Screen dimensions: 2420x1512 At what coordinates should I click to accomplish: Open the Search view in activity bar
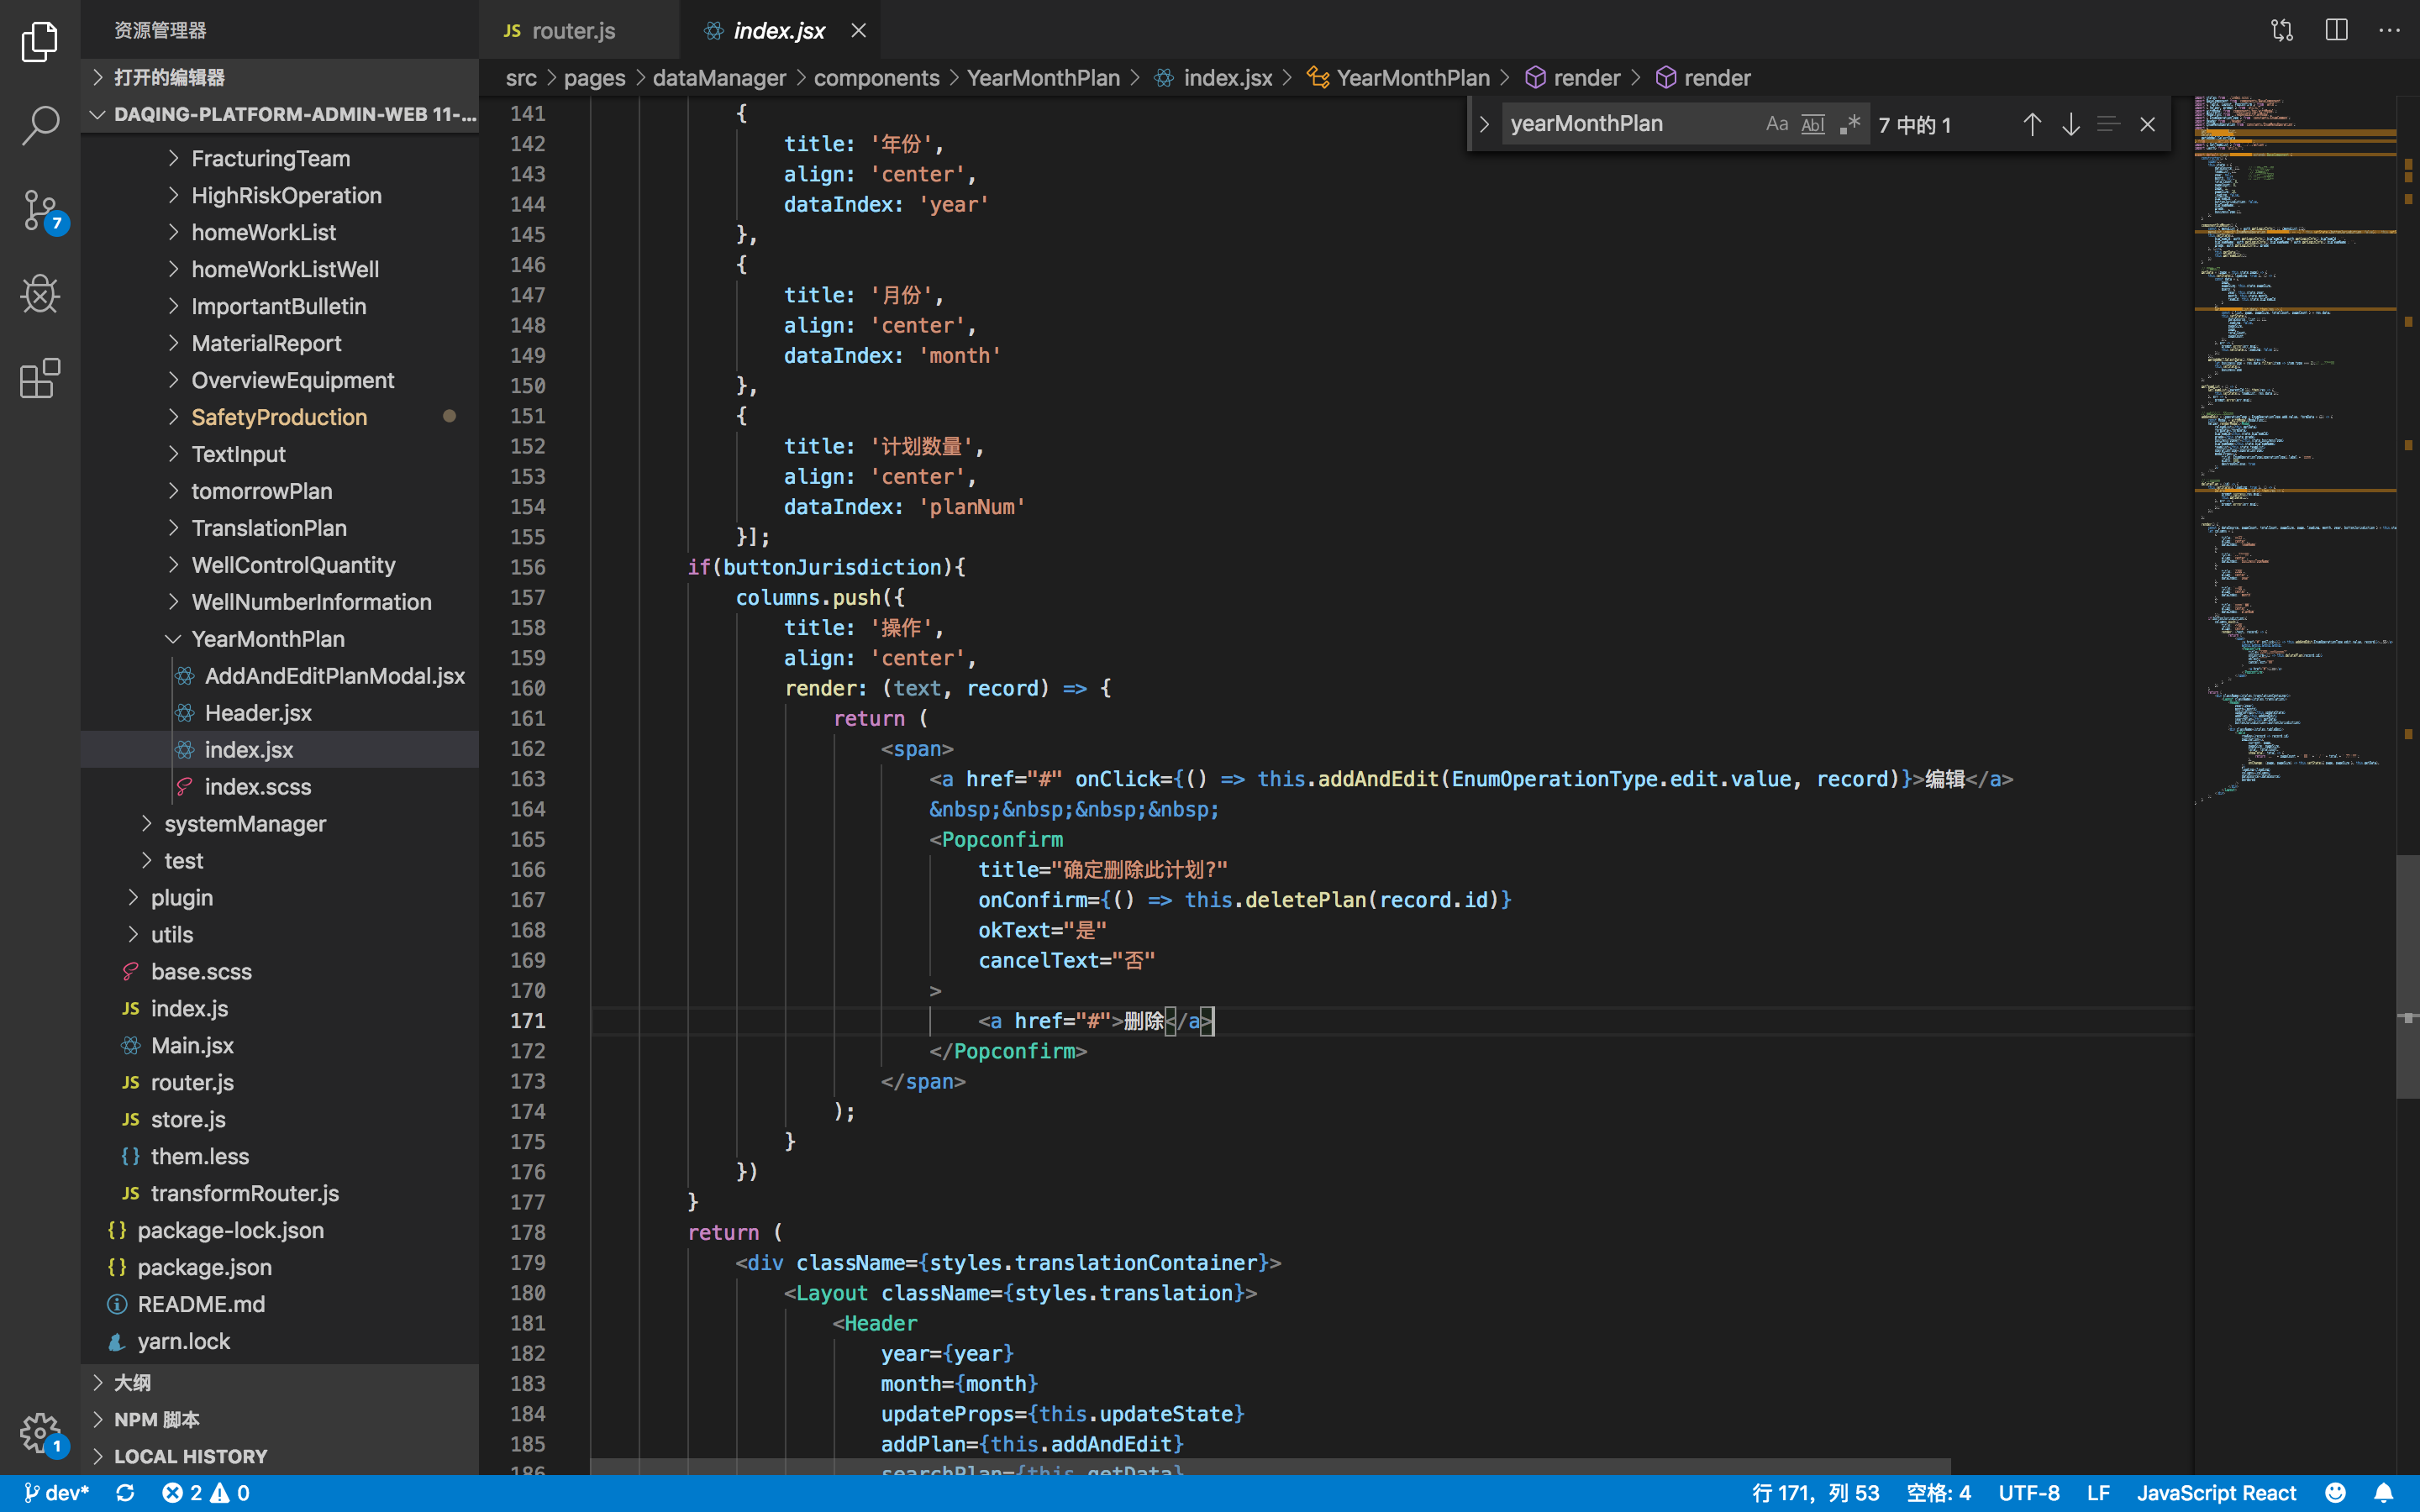40,126
